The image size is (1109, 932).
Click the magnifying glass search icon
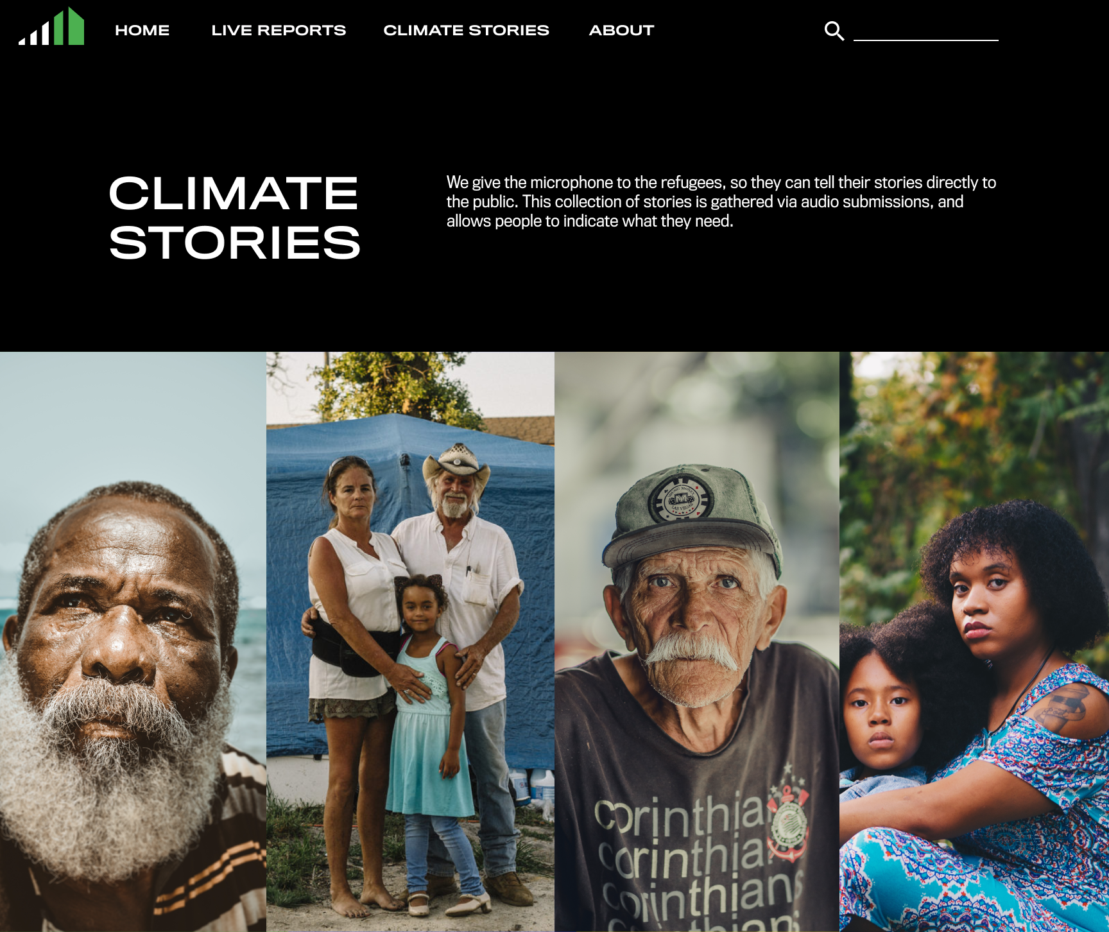(x=834, y=30)
